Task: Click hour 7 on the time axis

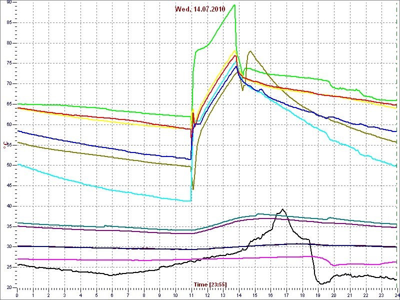Action: tap(127, 295)
